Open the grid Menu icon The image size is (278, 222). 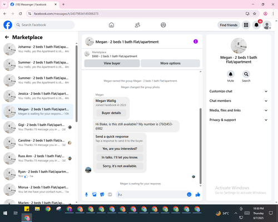[x=246, y=25]
